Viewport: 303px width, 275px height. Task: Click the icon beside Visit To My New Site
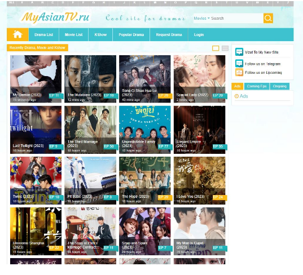point(239,52)
